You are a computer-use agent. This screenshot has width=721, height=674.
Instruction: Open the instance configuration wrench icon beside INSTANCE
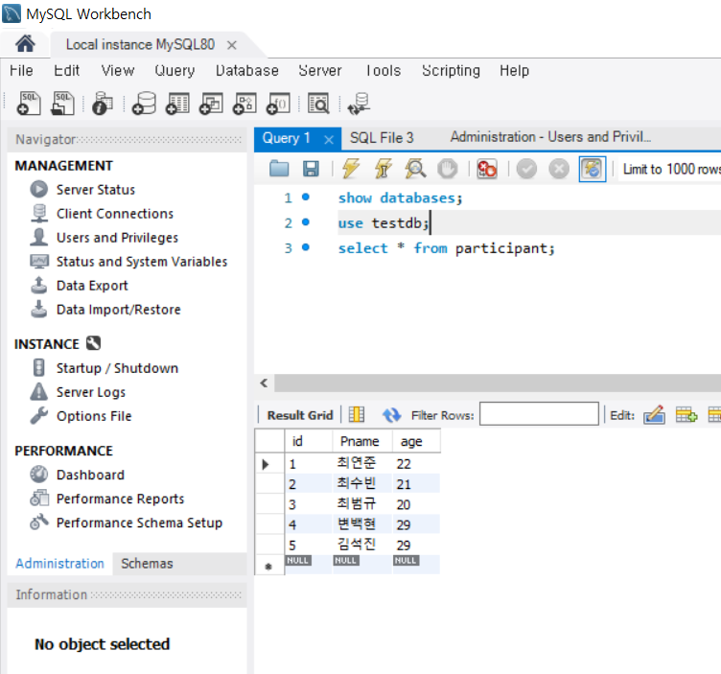[x=93, y=343]
